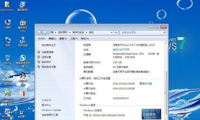Open 设备管理器 link
200x120 pixels.
[x=47, y=52]
